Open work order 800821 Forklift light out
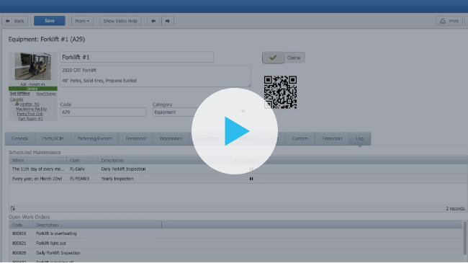 [235, 244]
